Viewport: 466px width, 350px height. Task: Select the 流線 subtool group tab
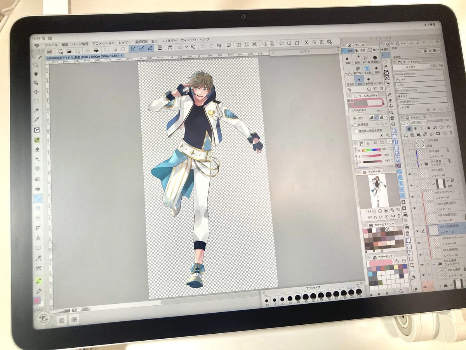(x=362, y=50)
